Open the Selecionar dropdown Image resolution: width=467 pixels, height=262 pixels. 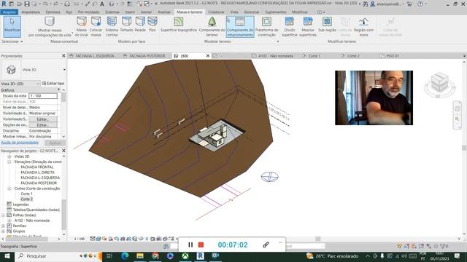pos(12,41)
